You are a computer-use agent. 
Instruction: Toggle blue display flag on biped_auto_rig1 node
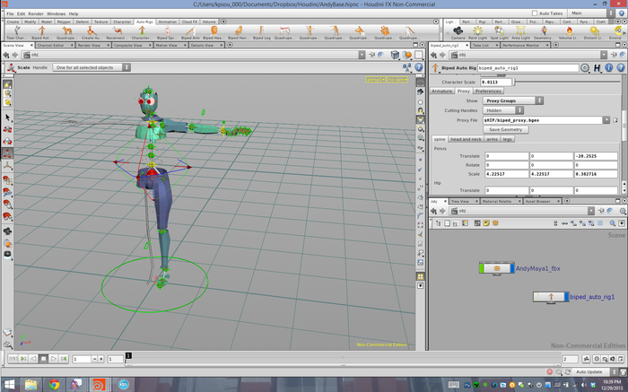point(566,297)
